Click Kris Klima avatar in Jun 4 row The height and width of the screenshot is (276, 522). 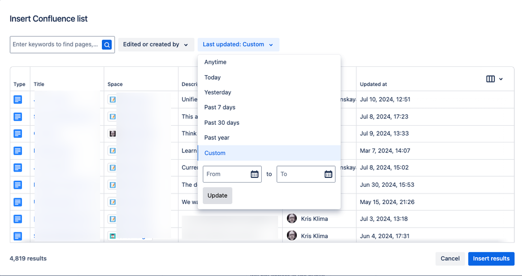tap(292, 235)
